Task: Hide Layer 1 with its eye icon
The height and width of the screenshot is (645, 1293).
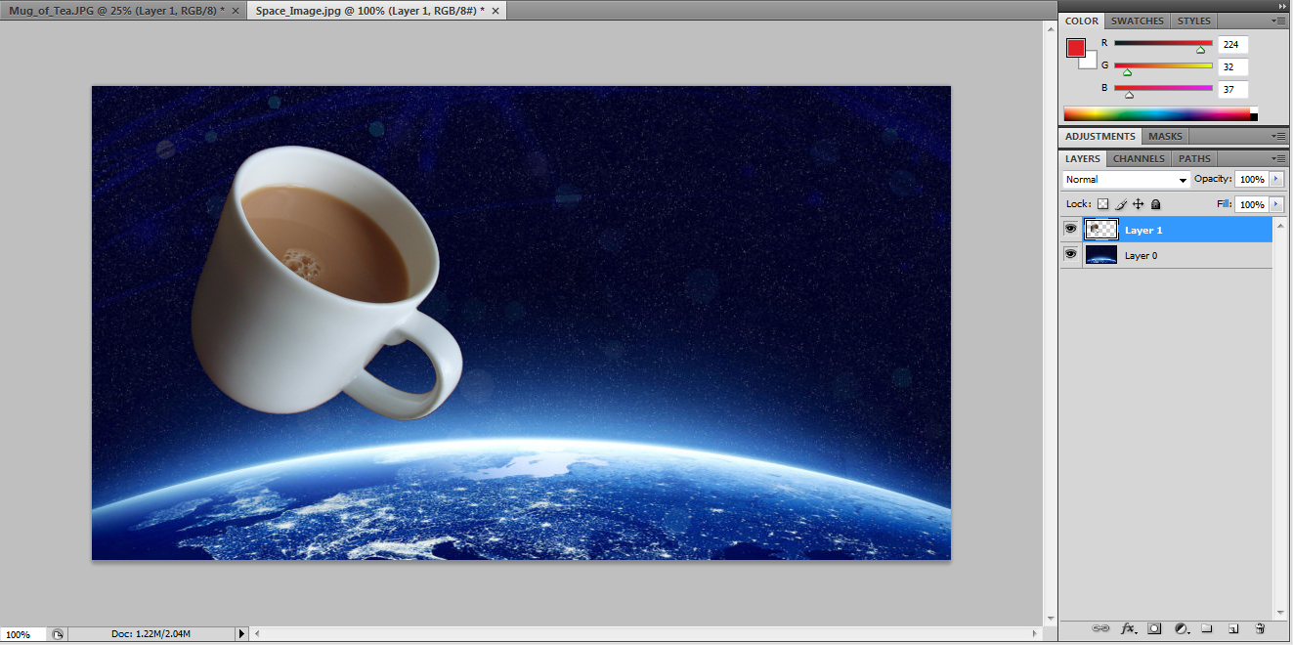Action: click(x=1071, y=229)
